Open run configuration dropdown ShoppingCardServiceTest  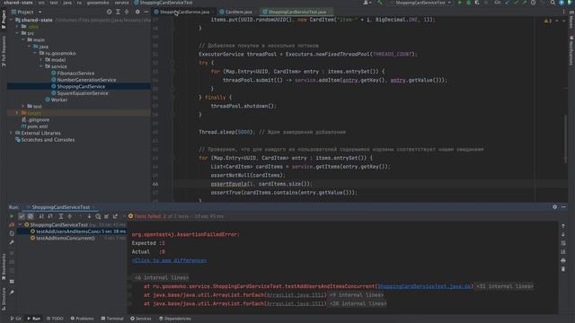(x=420, y=3)
